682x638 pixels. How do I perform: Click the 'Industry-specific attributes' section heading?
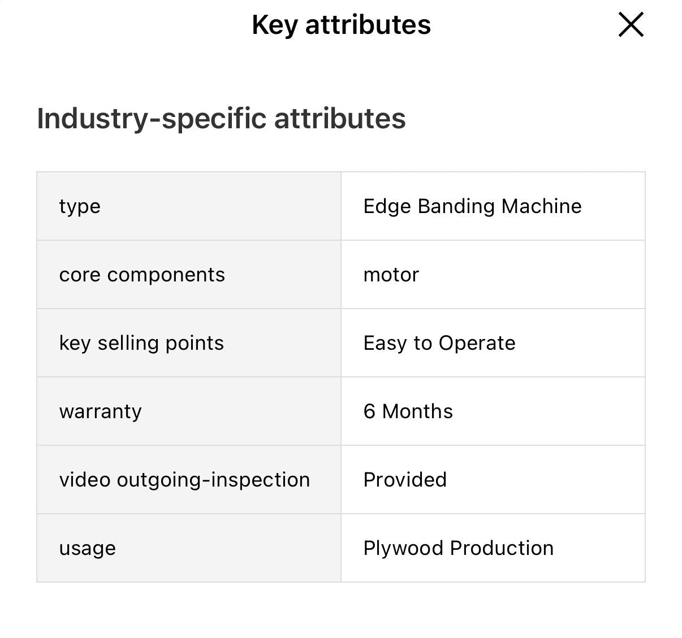tap(221, 119)
